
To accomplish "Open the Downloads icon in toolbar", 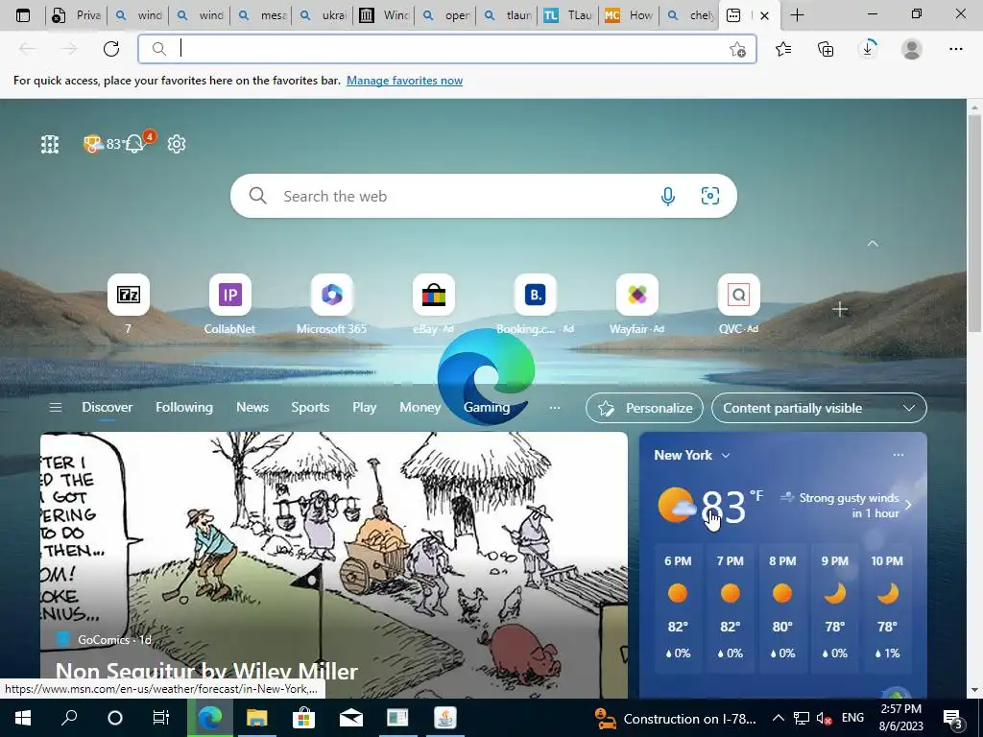I will point(868,49).
